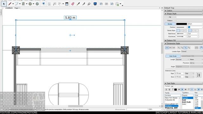Click the black text color swatch
The image size is (203, 114).
pos(175,90)
